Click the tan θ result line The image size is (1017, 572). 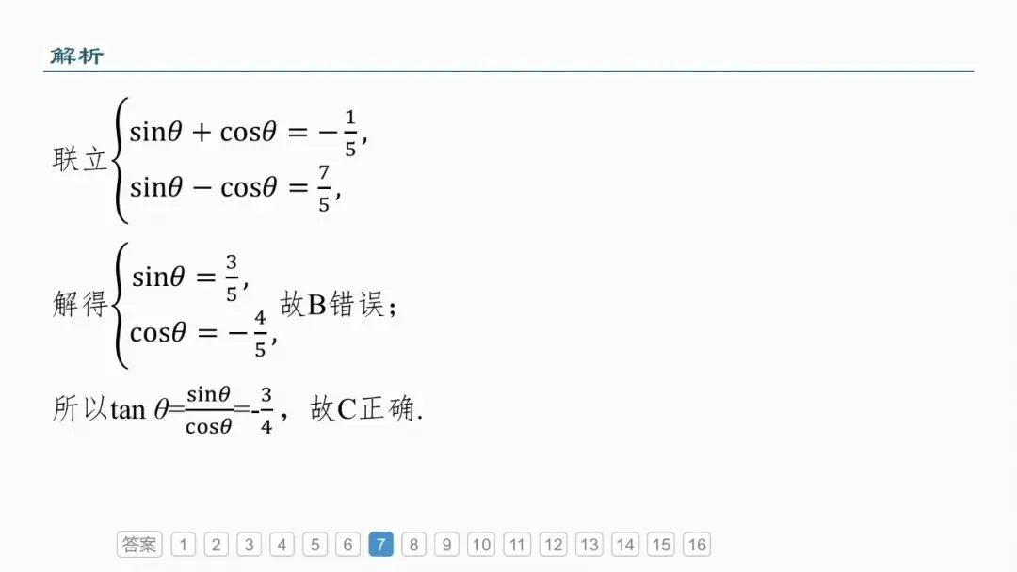pyautogui.click(x=237, y=409)
